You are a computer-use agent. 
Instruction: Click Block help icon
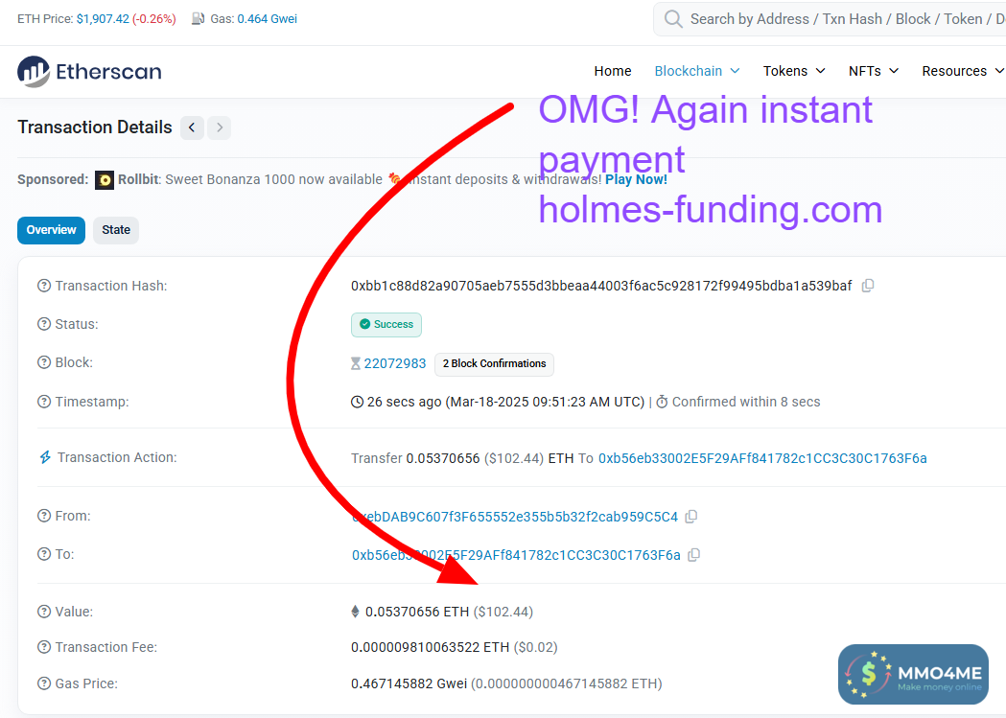click(x=43, y=363)
